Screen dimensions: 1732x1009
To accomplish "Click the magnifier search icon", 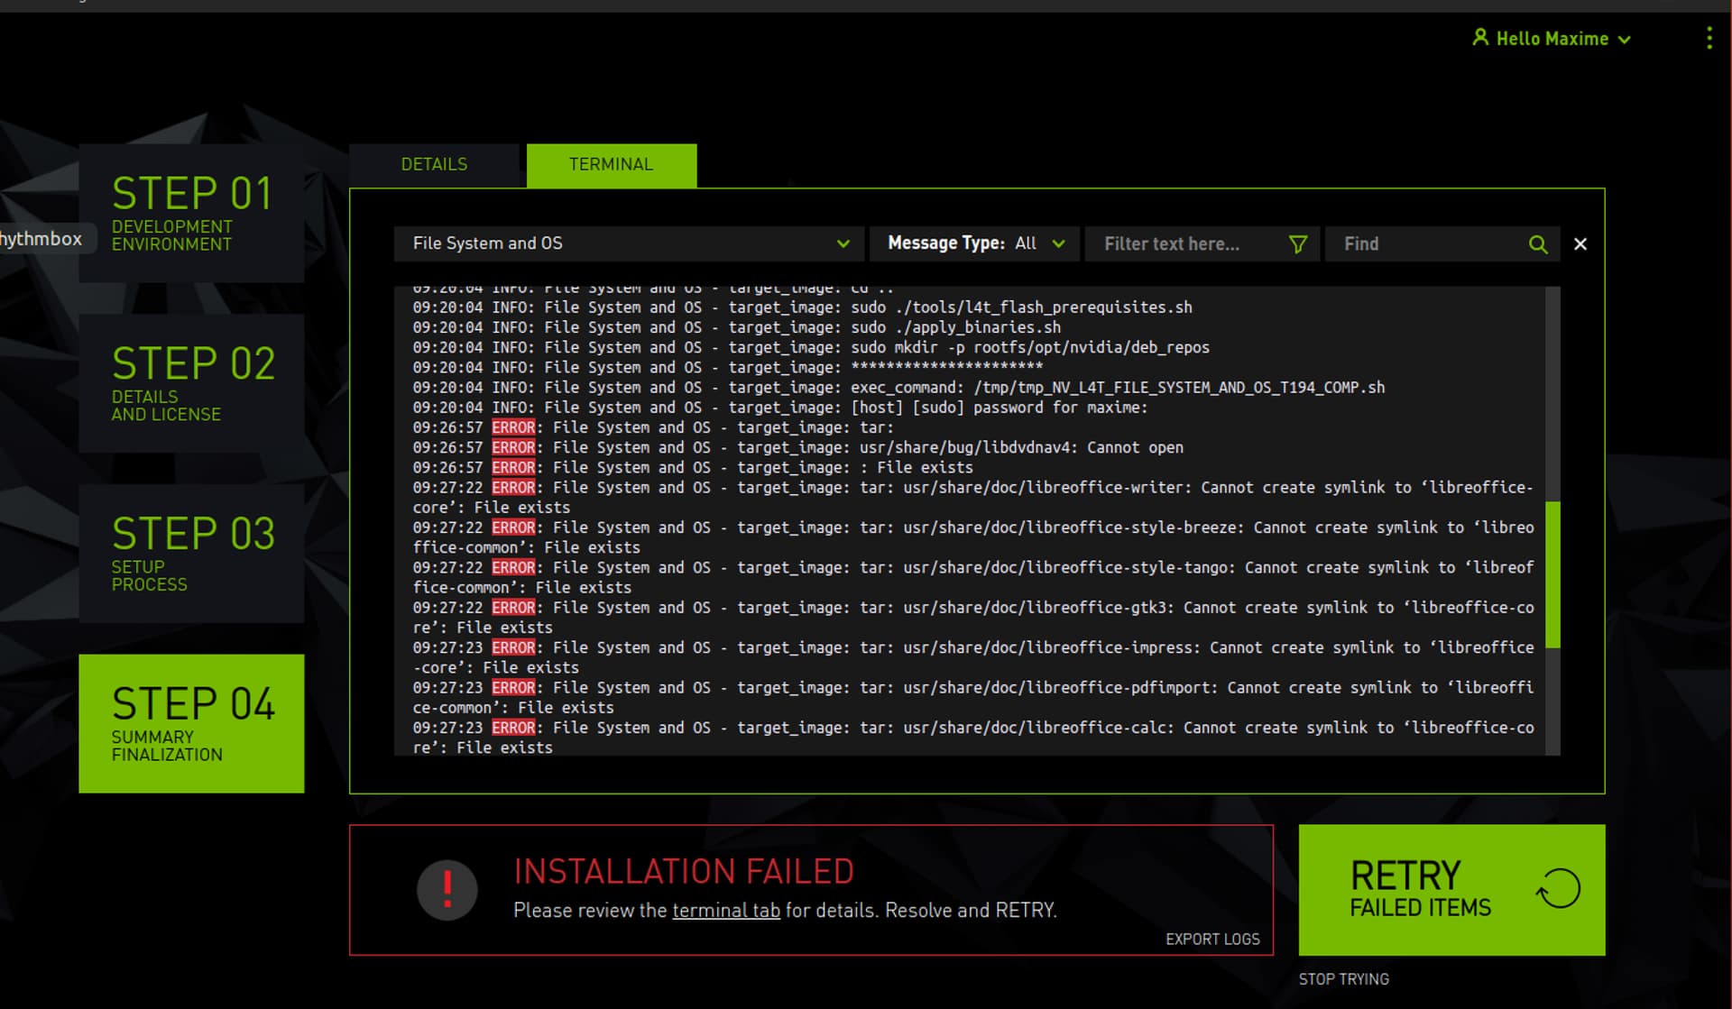I will [x=1537, y=244].
